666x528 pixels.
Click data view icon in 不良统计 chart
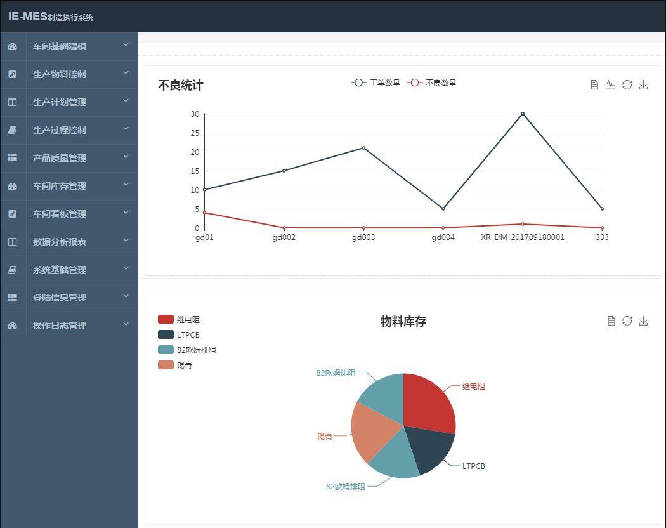coord(594,85)
